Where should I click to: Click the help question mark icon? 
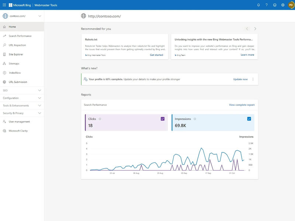point(267,5)
